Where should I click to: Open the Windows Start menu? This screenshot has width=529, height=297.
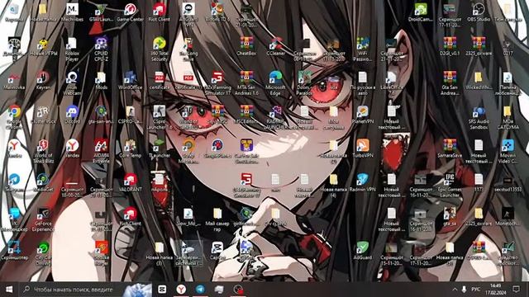click(x=9, y=290)
